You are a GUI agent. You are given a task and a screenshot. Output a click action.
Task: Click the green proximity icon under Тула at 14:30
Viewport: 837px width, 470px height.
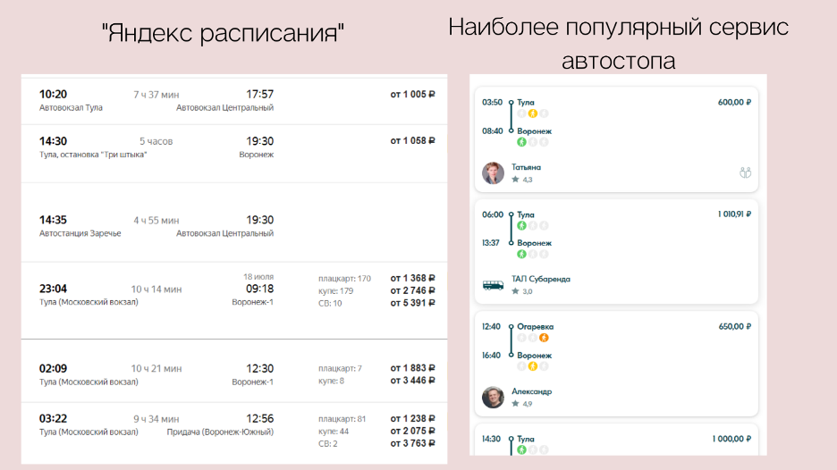coord(521,449)
